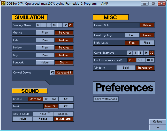Select Keyboard 1 control device
Viewport: 167px width, 131px height.
coord(64,73)
